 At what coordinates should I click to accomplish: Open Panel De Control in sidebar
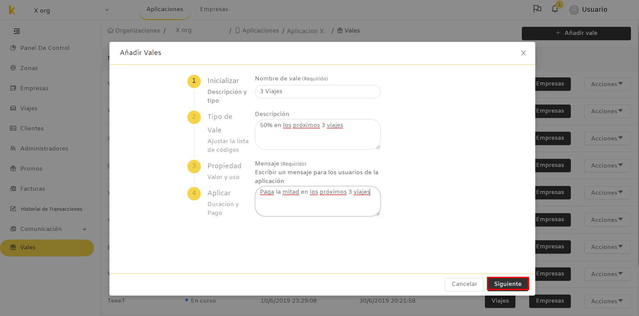pyautogui.click(x=45, y=48)
